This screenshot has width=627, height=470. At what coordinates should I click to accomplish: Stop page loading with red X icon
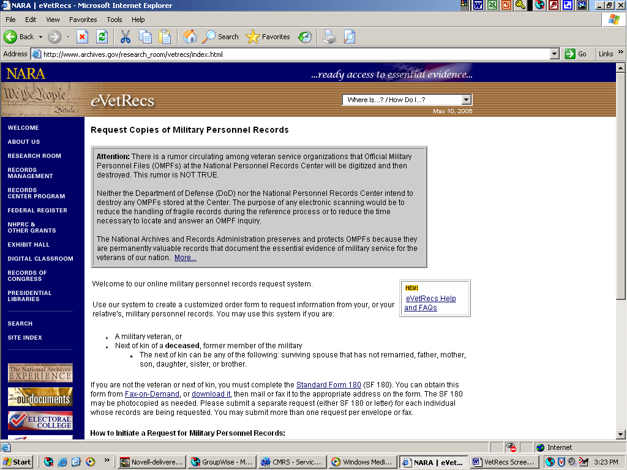tap(82, 37)
